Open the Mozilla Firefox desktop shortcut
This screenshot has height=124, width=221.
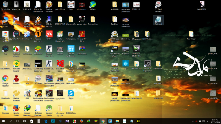[x=16, y=108]
